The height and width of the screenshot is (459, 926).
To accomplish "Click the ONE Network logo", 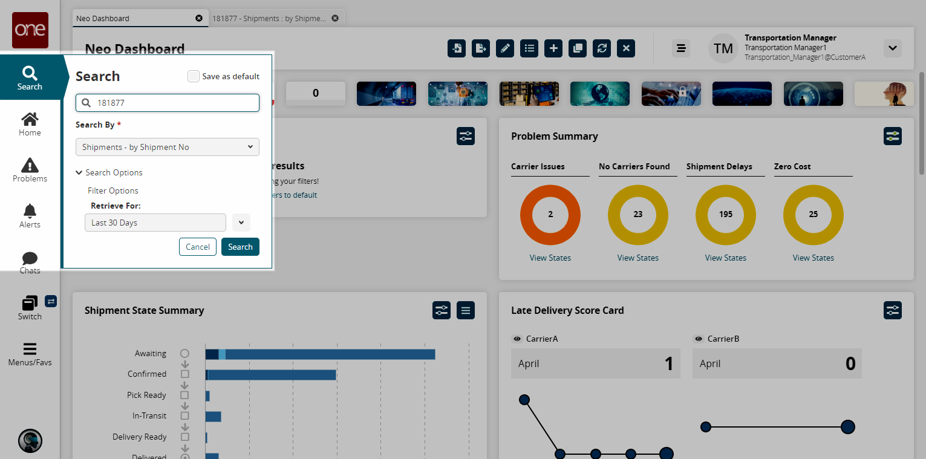I will [30, 30].
